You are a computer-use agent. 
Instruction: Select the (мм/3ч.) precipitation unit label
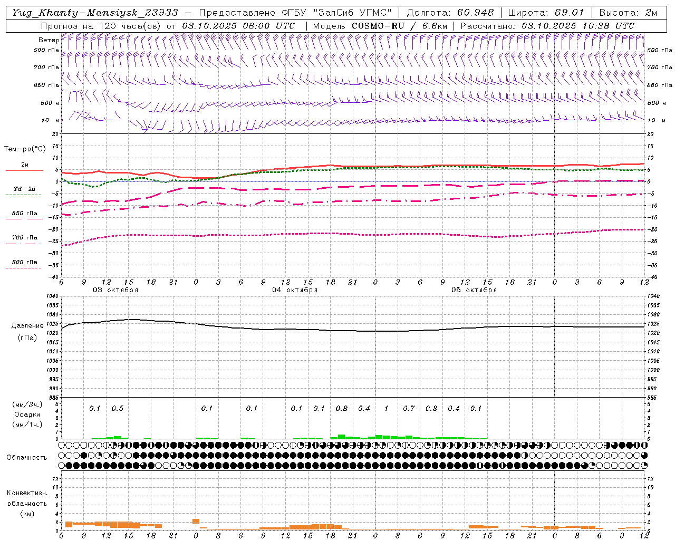[27, 404]
